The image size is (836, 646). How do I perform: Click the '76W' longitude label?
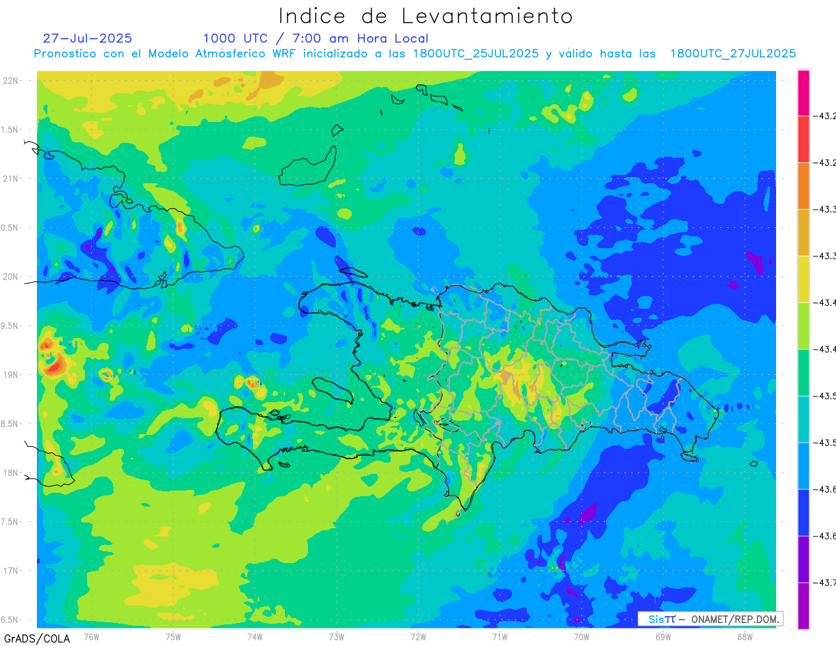[x=91, y=637]
